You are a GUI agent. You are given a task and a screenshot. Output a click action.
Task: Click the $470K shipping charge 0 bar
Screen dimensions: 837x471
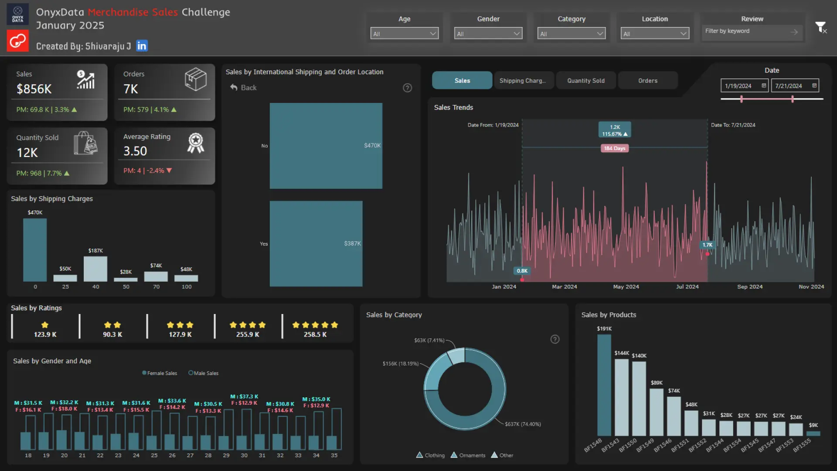click(x=35, y=250)
